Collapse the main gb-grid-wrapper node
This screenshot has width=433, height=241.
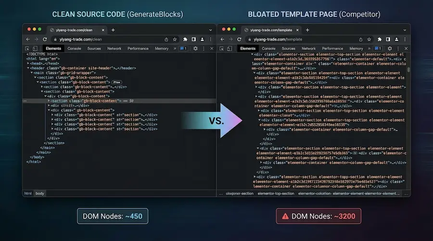[x=32, y=72]
